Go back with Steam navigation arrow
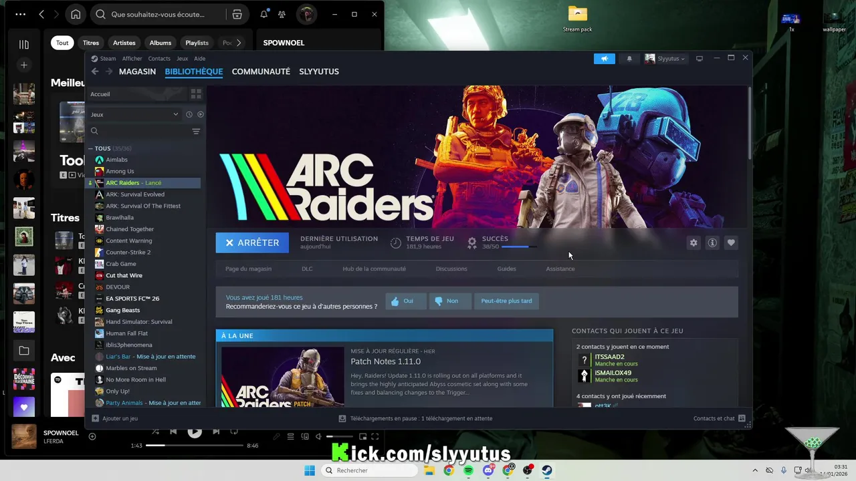This screenshot has width=856, height=481. tap(95, 71)
